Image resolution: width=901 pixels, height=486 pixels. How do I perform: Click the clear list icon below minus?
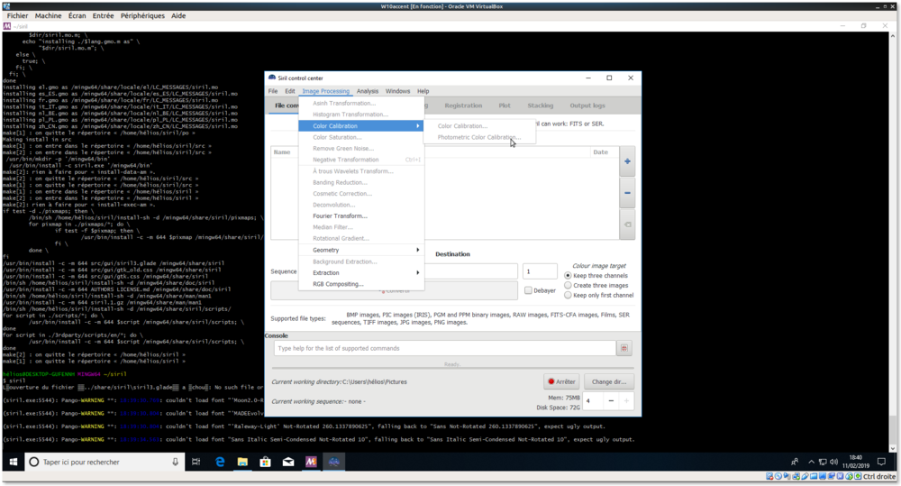pos(627,225)
